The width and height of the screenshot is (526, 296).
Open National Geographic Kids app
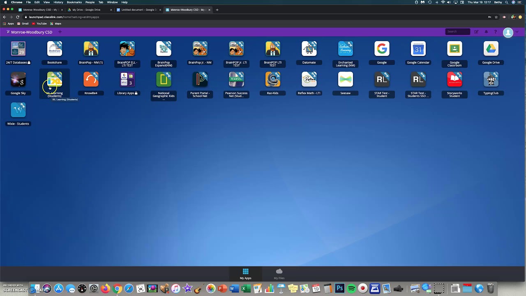[x=164, y=80]
